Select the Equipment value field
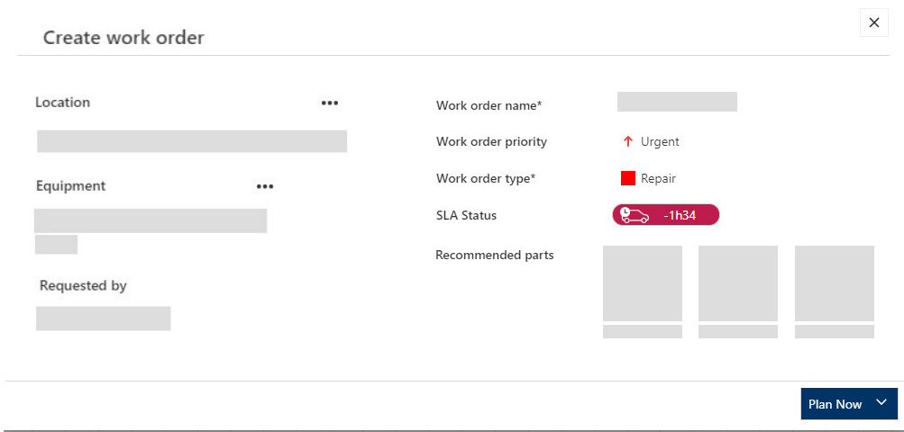This screenshot has width=904, height=432. tap(151, 220)
